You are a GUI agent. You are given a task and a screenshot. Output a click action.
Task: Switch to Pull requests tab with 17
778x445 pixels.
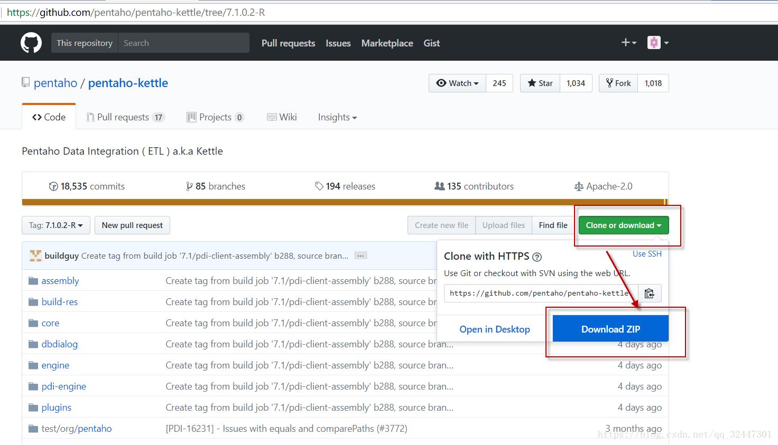pyautogui.click(x=126, y=117)
